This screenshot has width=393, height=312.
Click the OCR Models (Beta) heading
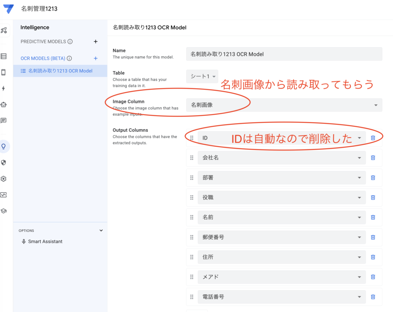tap(43, 58)
